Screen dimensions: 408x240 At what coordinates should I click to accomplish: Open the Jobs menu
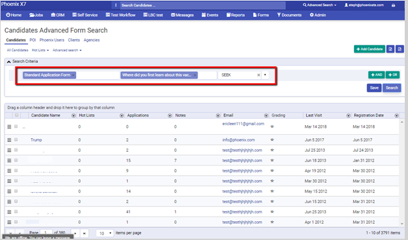[36, 15]
